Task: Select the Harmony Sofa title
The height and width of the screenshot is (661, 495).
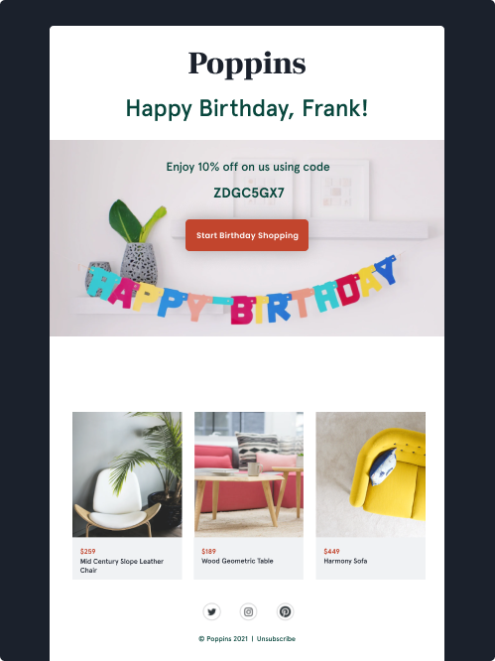Action: tap(345, 561)
